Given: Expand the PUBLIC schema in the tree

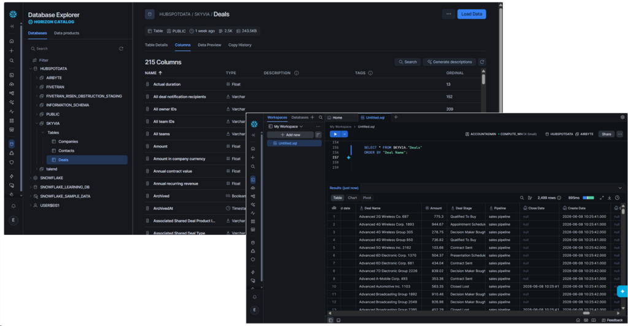Looking at the screenshot, I should pos(36,114).
